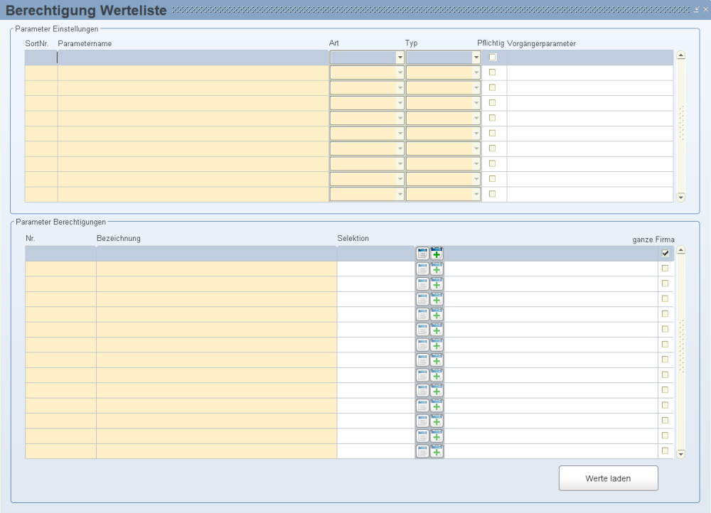
Task: Enable Pflichtig checkbox in the first parameter row
Action: coord(492,58)
